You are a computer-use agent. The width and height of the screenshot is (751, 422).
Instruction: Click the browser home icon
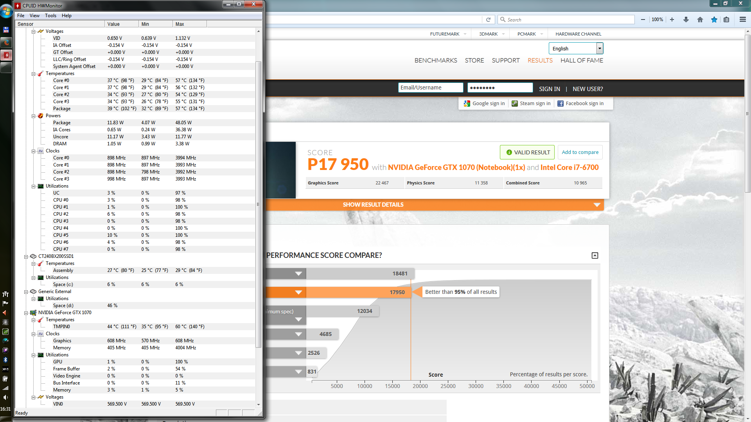click(x=700, y=20)
